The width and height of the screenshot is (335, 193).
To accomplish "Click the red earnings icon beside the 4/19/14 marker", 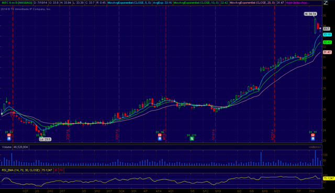I will coord(160,135).
